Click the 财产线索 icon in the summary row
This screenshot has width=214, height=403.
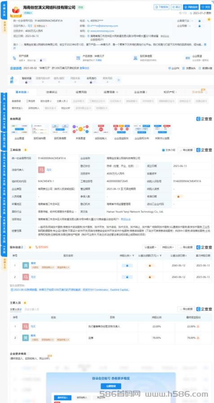click(15, 58)
